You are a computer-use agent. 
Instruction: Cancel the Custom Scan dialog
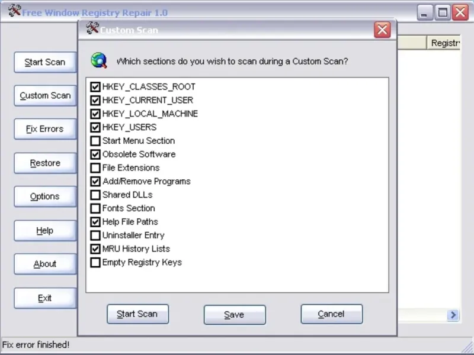click(332, 314)
